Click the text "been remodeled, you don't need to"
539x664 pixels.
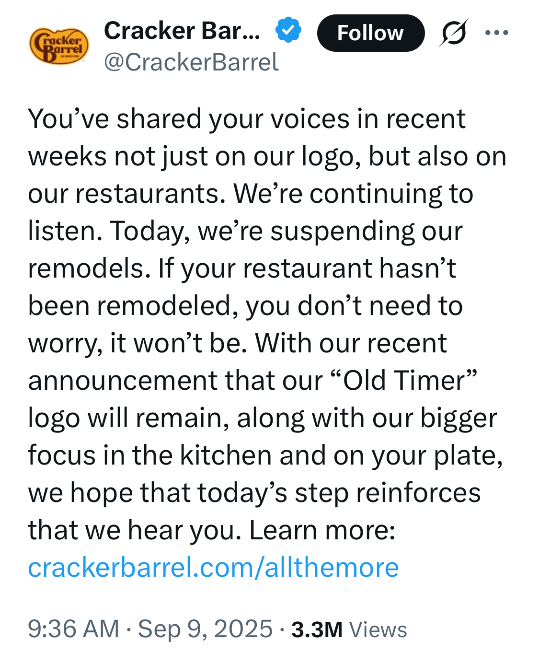[245, 306]
